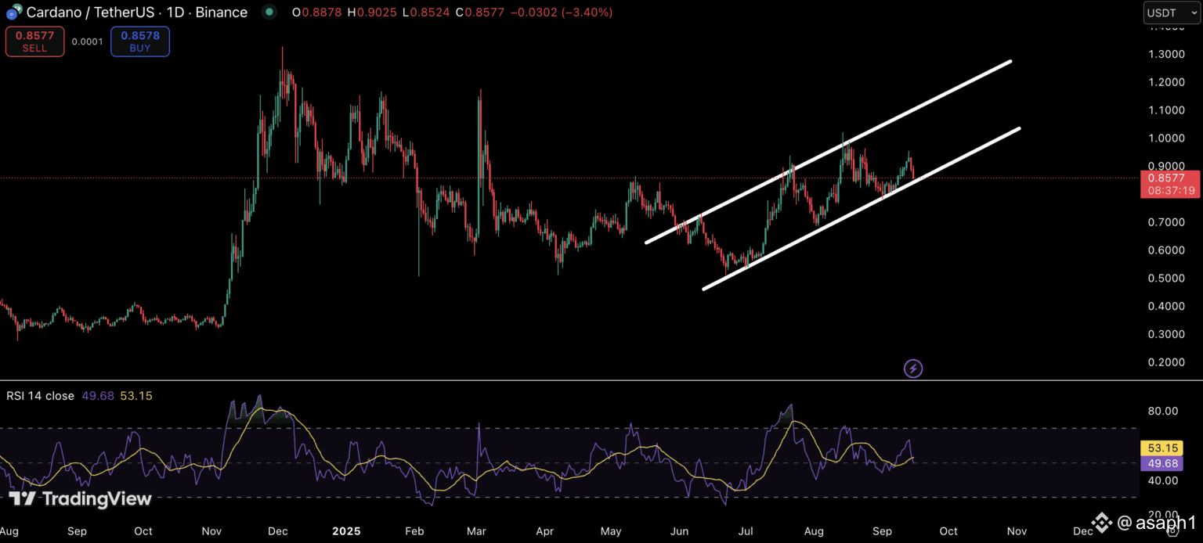Viewport: 1203px width, 543px height.
Task: Click the green market status dot
Action: click(269, 12)
